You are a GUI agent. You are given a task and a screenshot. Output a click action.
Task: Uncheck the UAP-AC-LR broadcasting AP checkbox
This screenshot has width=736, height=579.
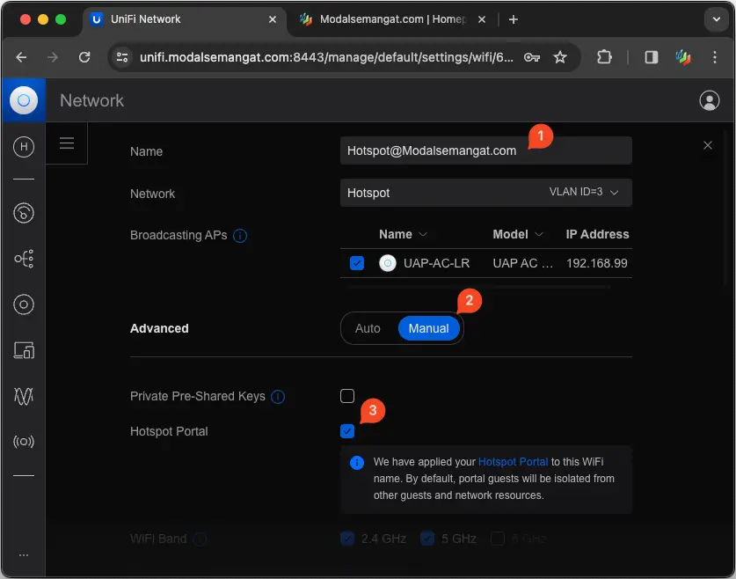tap(357, 263)
